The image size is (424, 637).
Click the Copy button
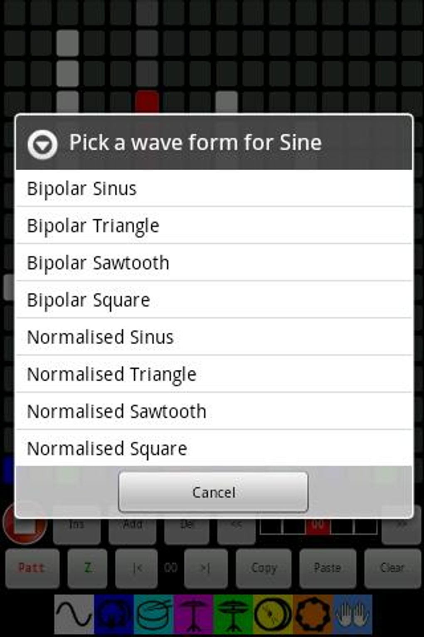(x=264, y=568)
